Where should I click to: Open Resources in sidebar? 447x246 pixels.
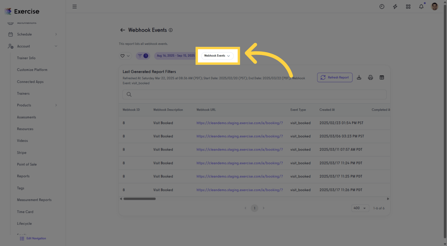[x=25, y=129]
